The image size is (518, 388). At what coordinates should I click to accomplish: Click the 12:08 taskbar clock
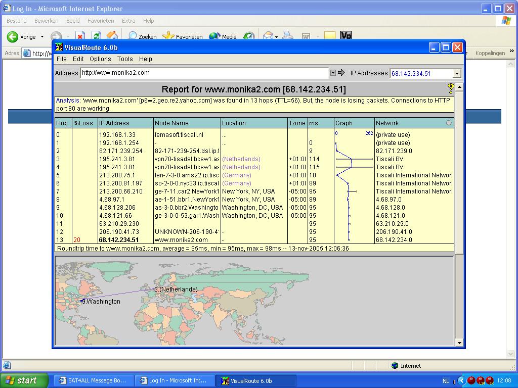point(504,381)
